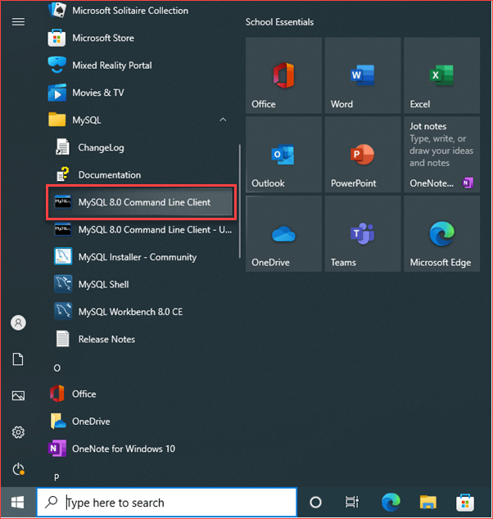Screen dimensions: 493x519
Task: Expand the Start menu hamburger navigation
Action: coord(18,21)
